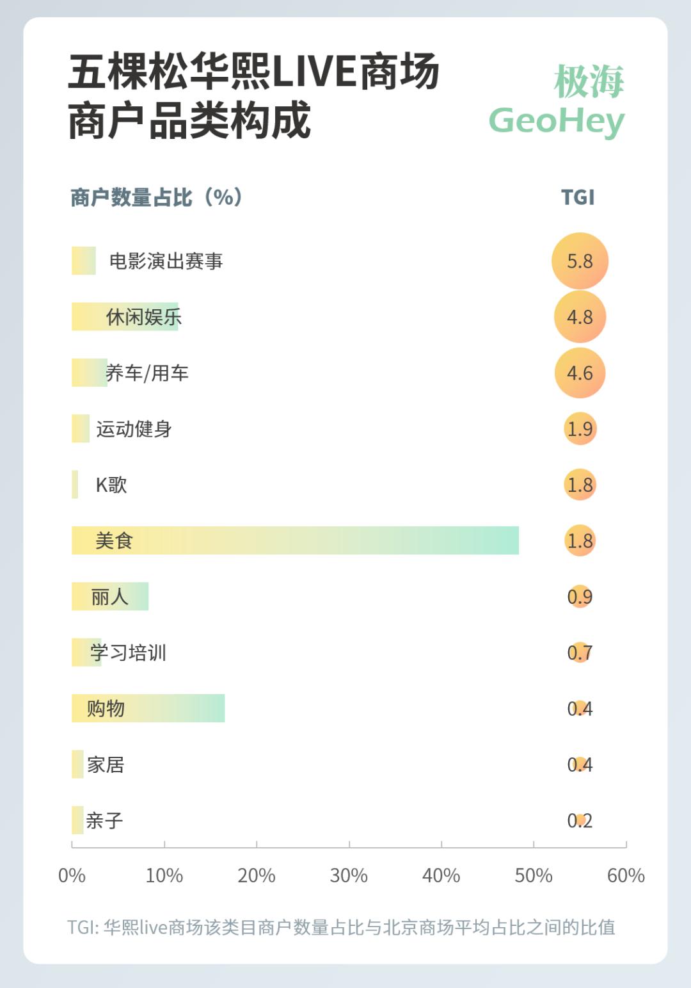
Task: Click the 极海 brand logo
Action: (589, 82)
